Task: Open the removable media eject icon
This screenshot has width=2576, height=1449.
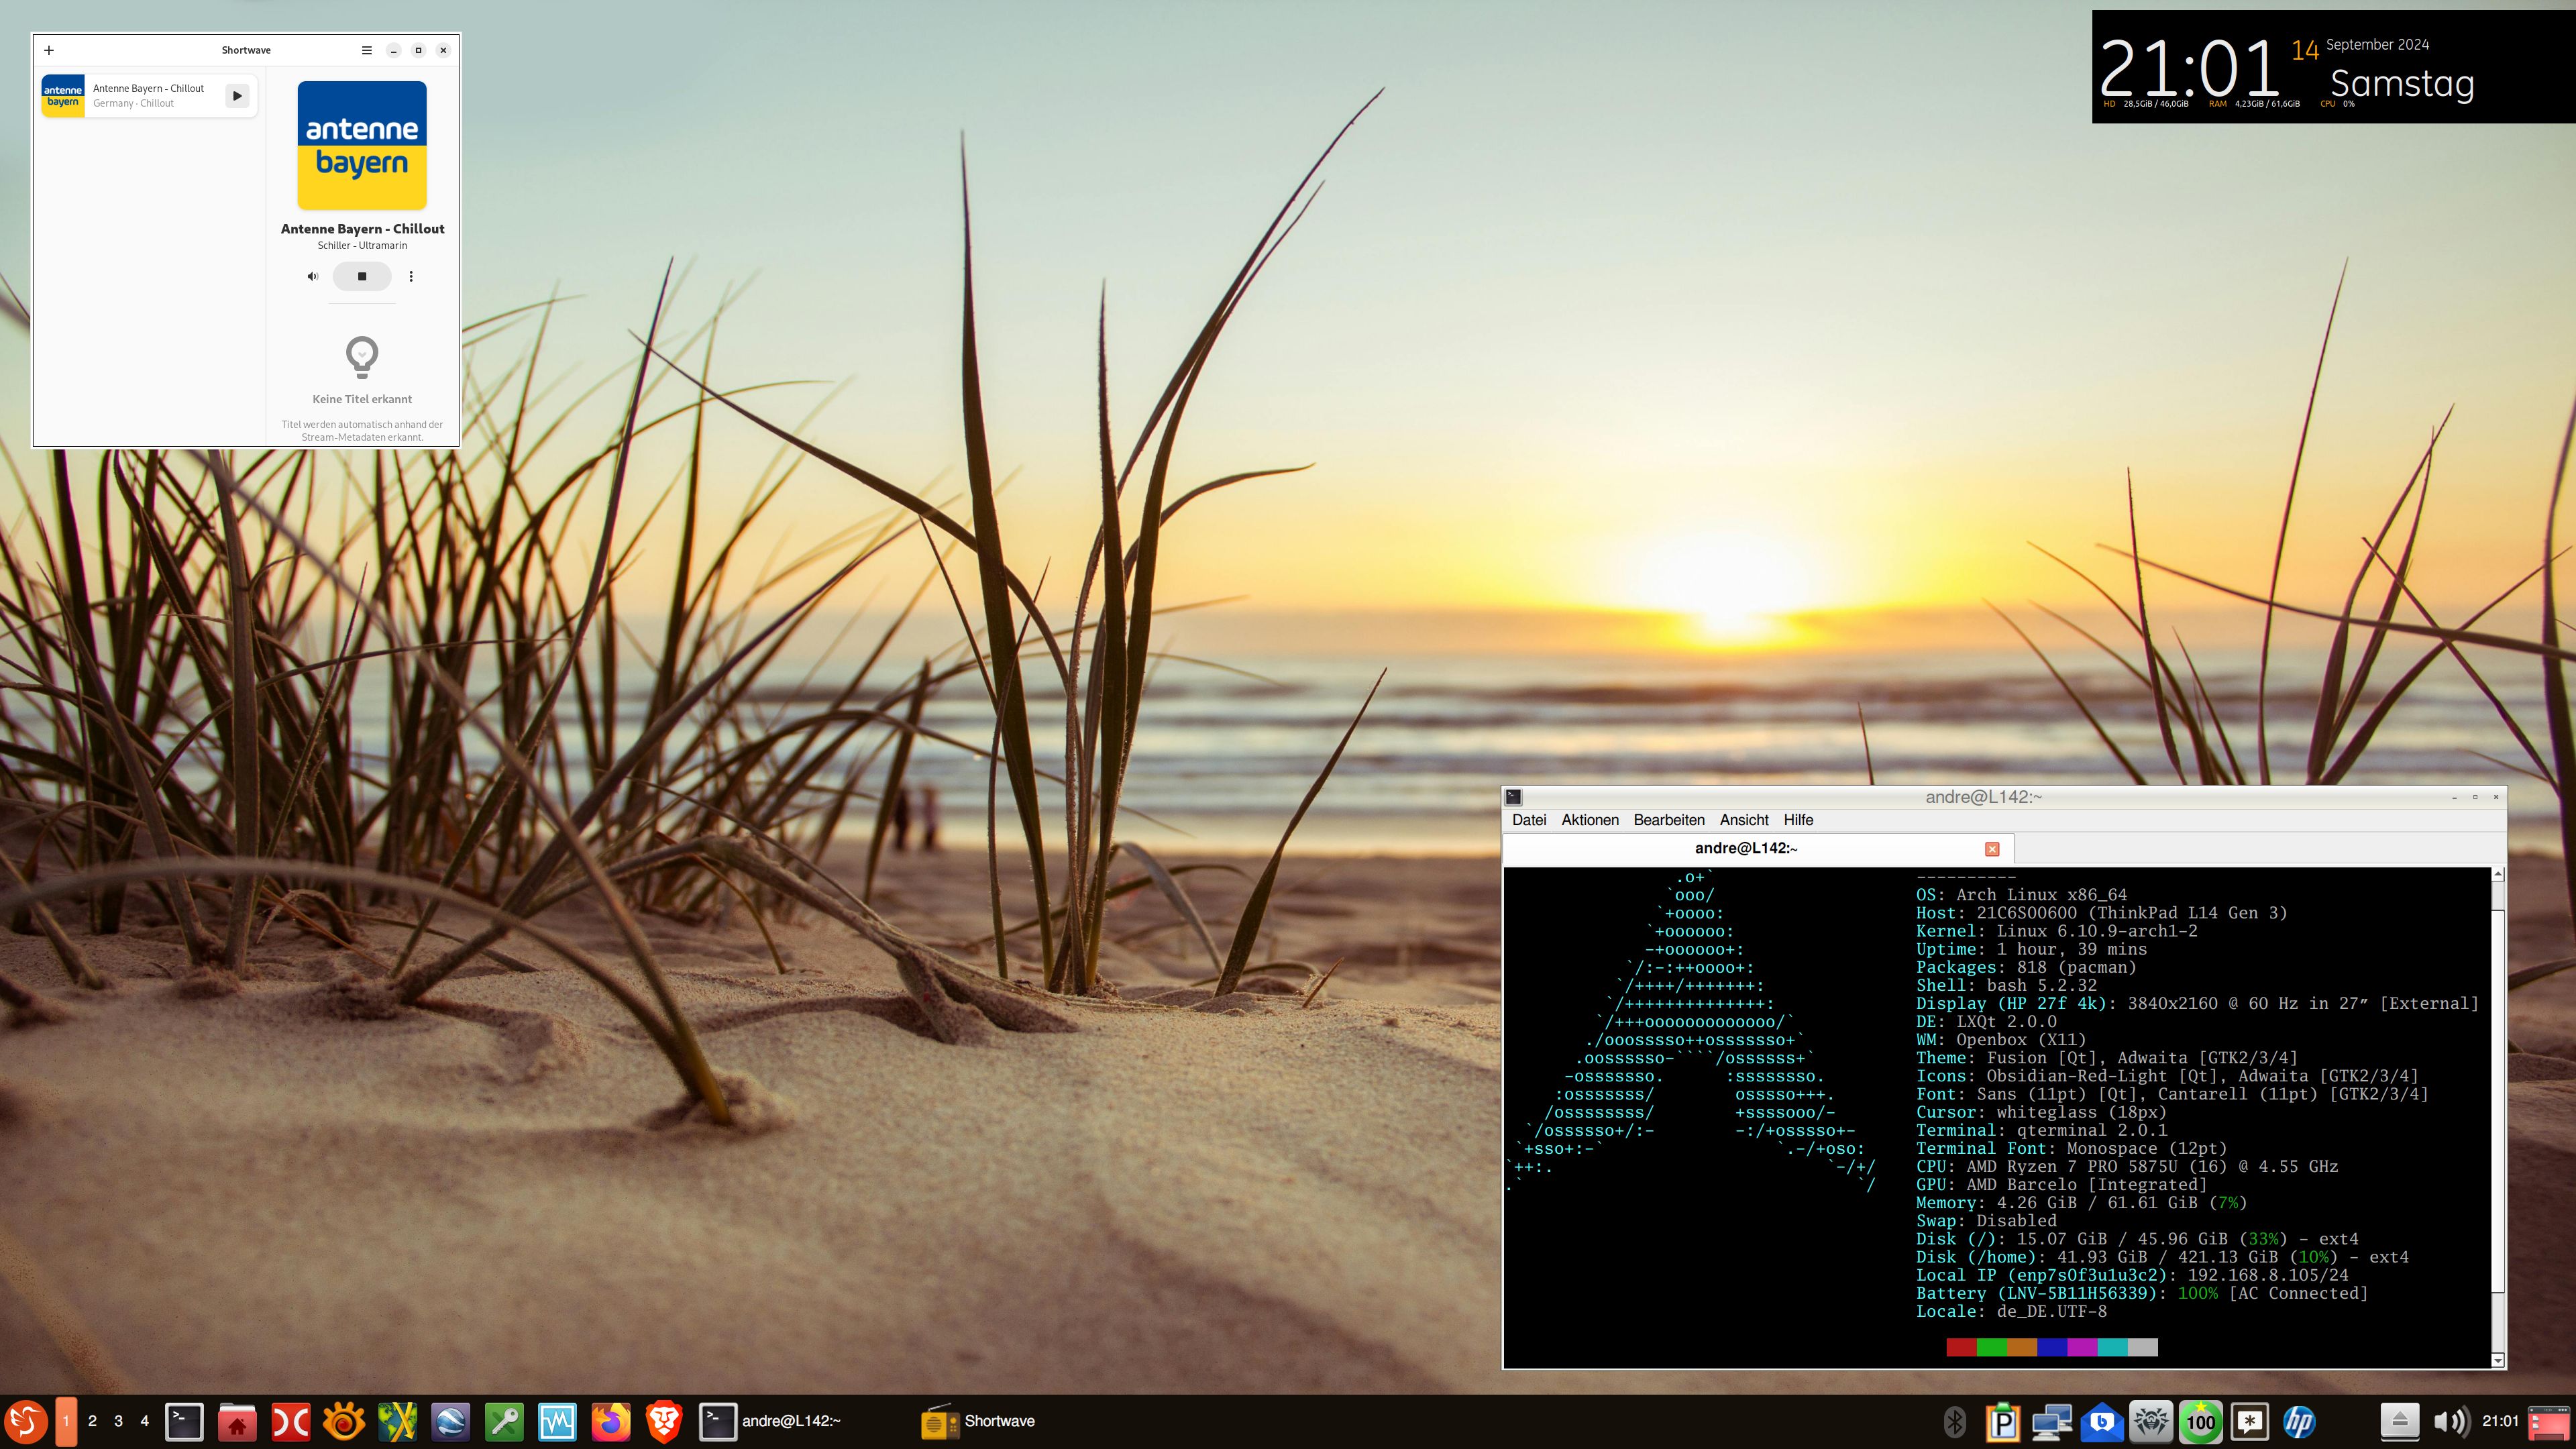Action: (2399, 1421)
